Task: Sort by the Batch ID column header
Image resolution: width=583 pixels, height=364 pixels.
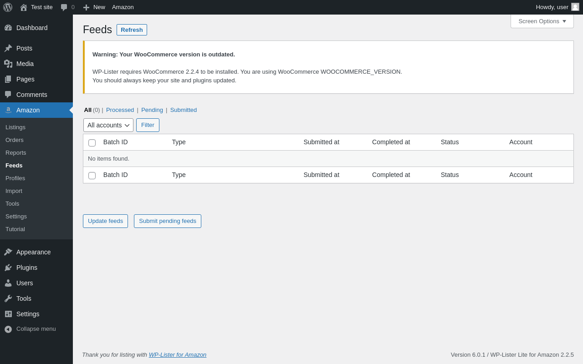Action: [x=116, y=142]
